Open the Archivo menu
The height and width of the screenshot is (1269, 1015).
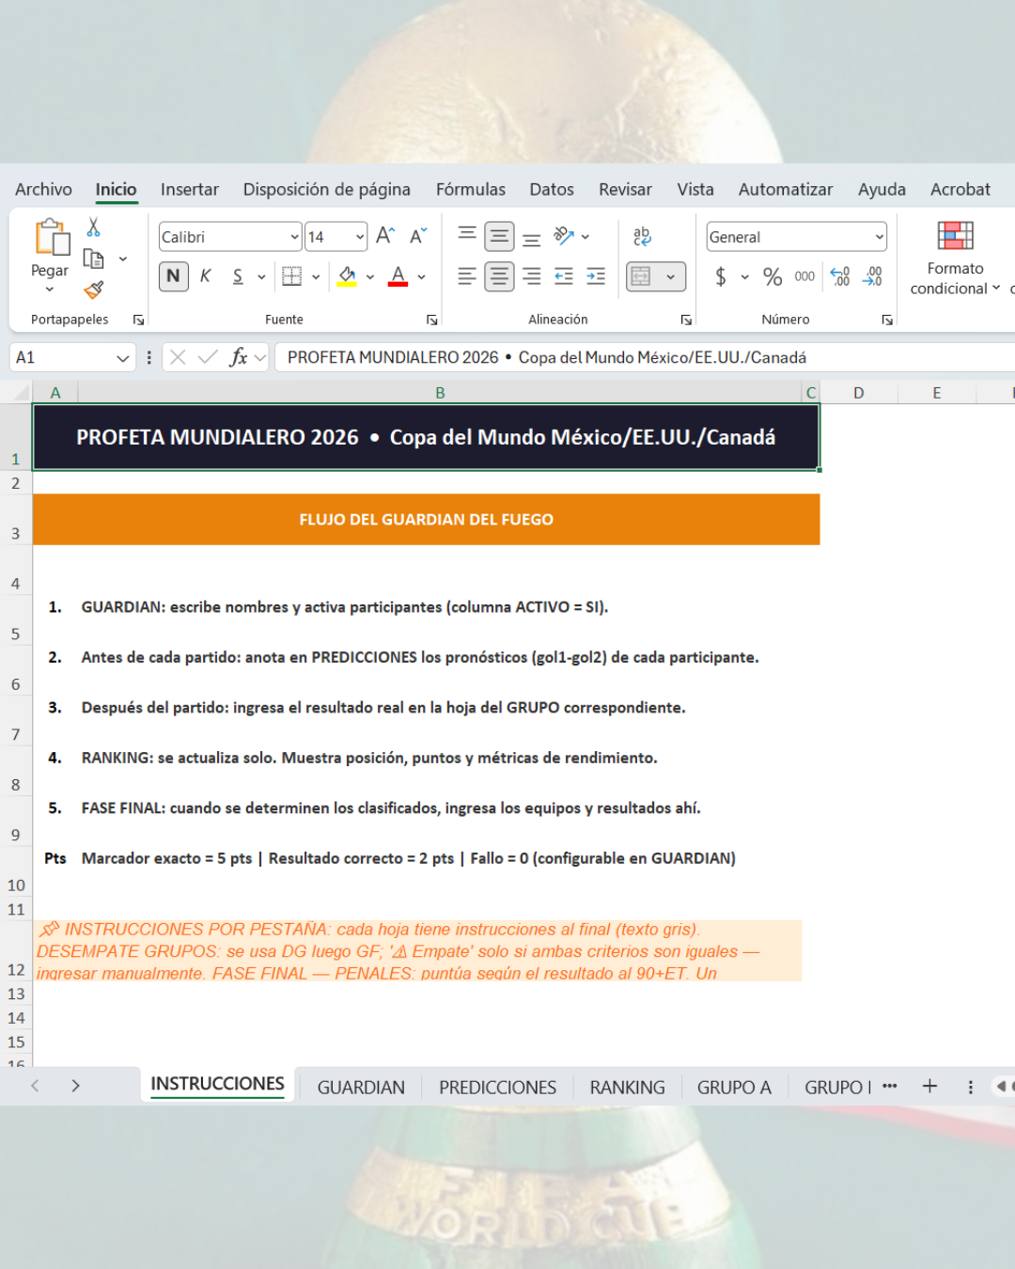coord(43,189)
